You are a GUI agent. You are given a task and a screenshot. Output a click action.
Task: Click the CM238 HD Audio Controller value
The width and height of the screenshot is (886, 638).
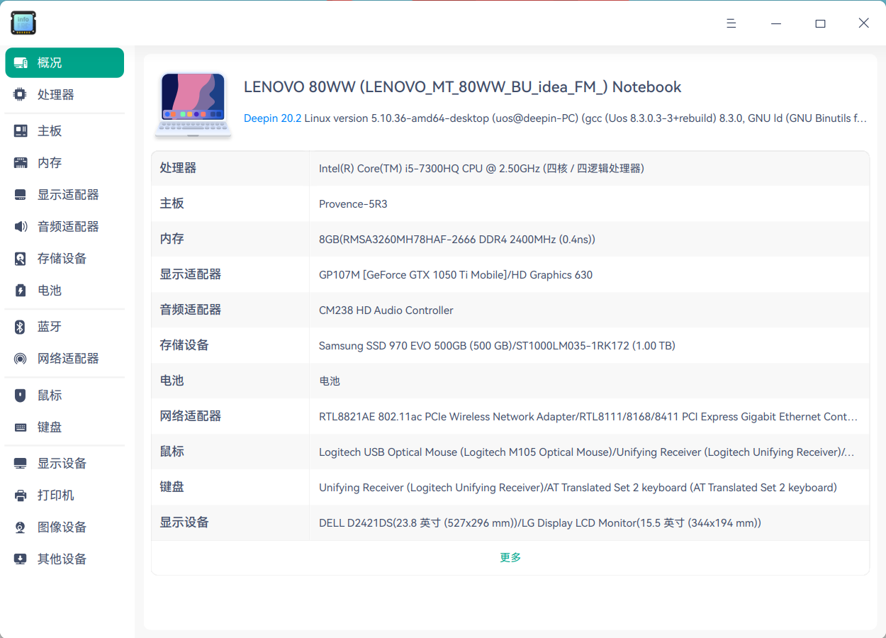pos(386,310)
